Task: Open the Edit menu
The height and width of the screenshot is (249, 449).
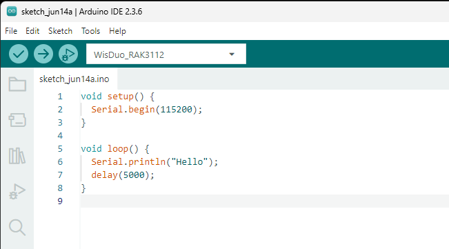Action: [x=32, y=31]
